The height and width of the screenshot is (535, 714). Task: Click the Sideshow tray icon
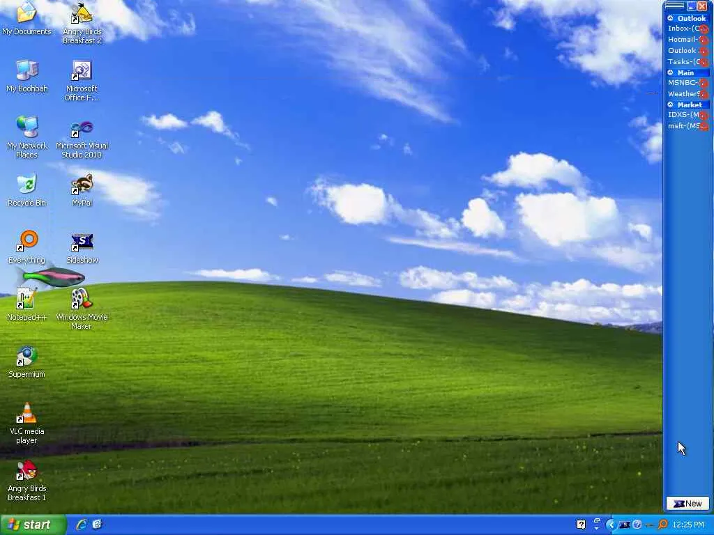[x=625, y=525]
